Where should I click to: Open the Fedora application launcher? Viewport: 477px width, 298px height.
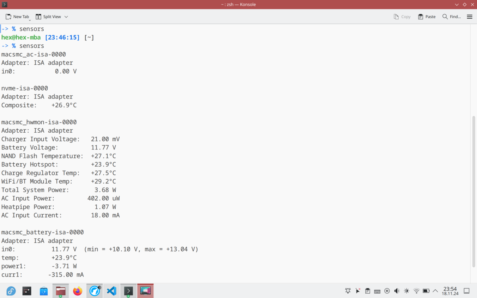tap(10, 291)
